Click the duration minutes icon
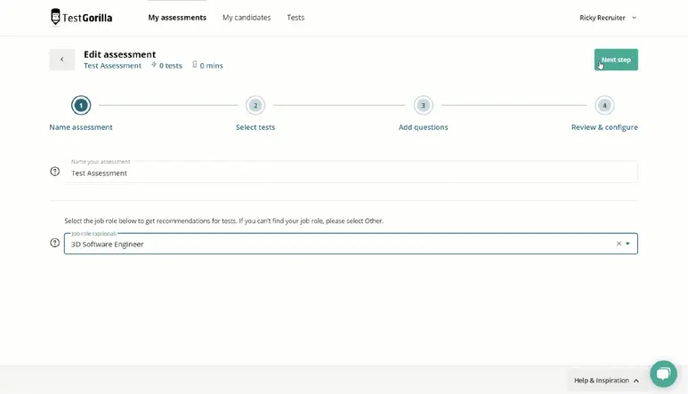Viewport: 688px width, 394px height. pyautogui.click(x=195, y=65)
